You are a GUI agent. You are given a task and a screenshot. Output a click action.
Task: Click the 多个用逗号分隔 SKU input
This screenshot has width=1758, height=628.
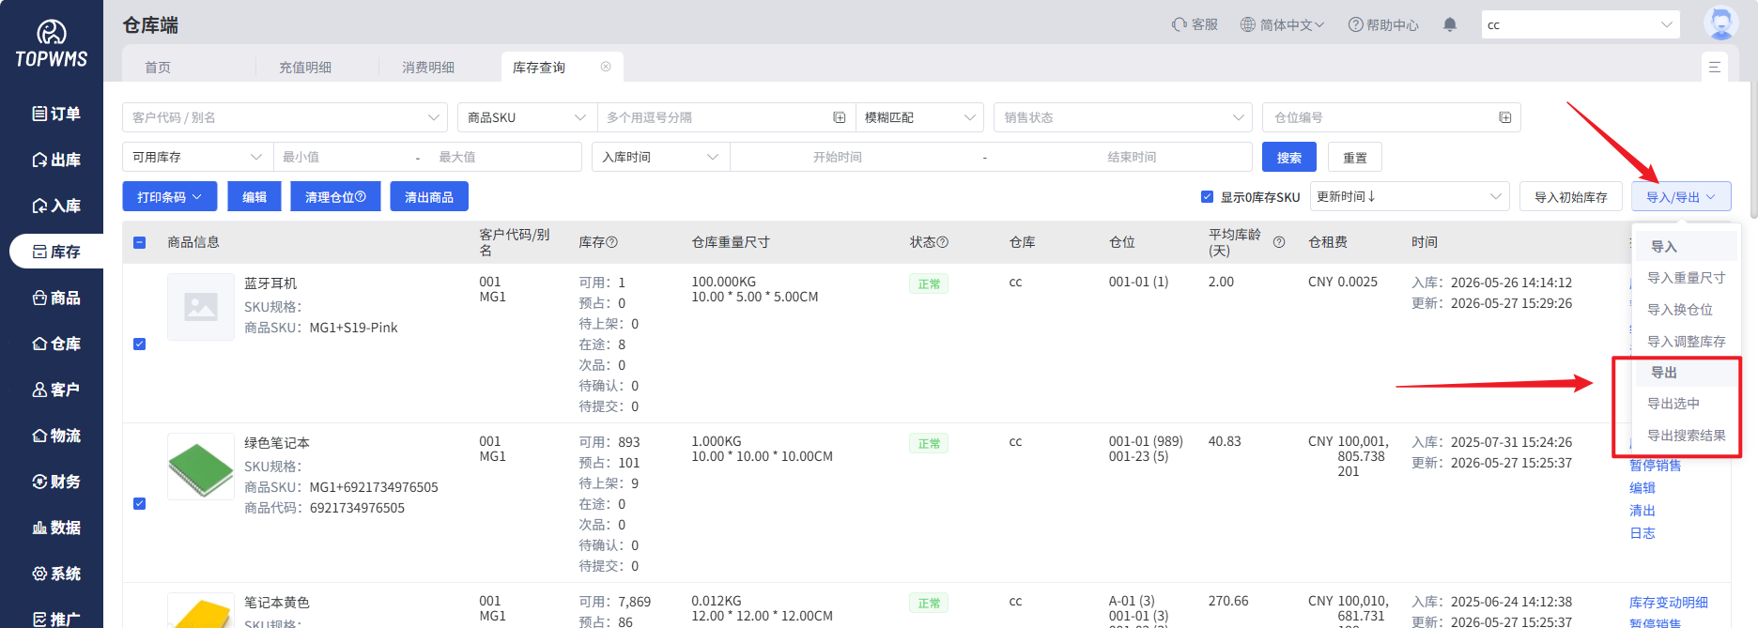click(x=714, y=117)
